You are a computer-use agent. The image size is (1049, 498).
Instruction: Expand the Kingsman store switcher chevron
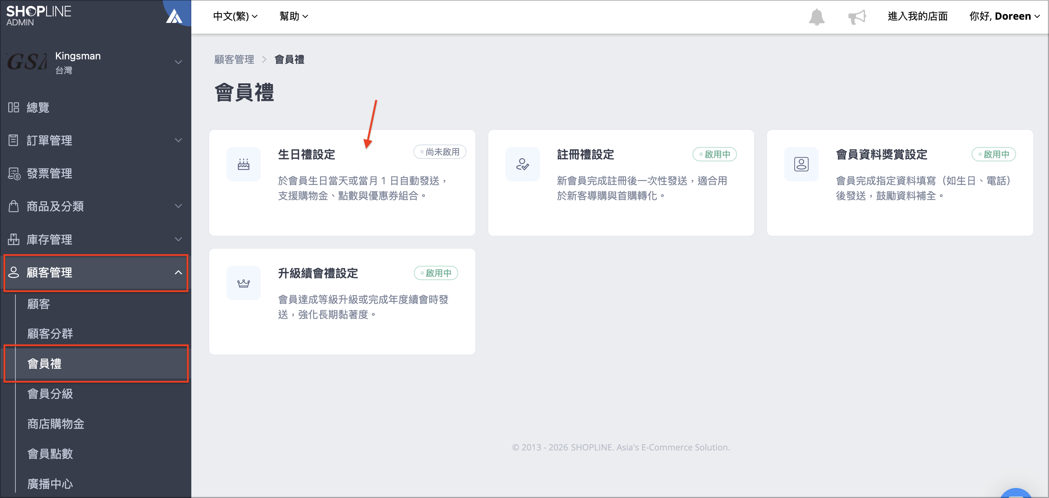[178, 62]
